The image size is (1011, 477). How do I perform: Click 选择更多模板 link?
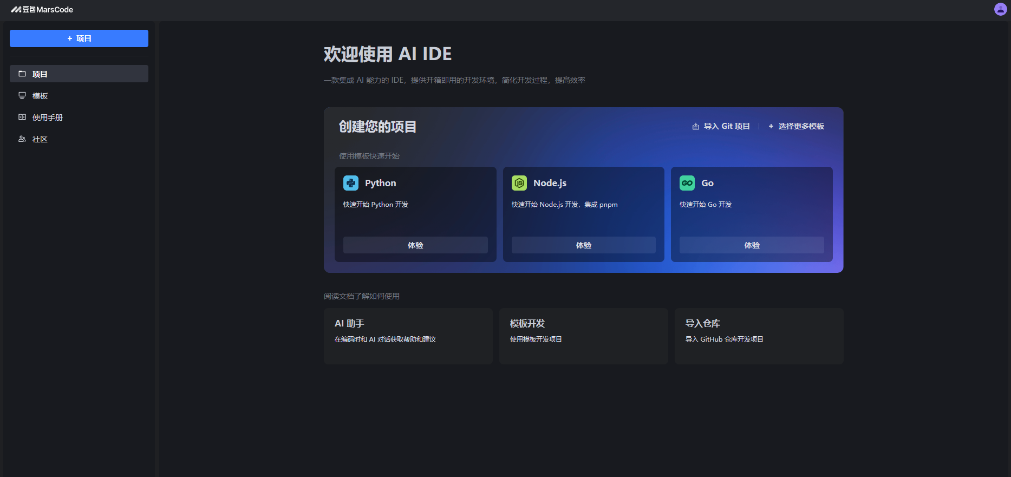(x=796, y=126)
